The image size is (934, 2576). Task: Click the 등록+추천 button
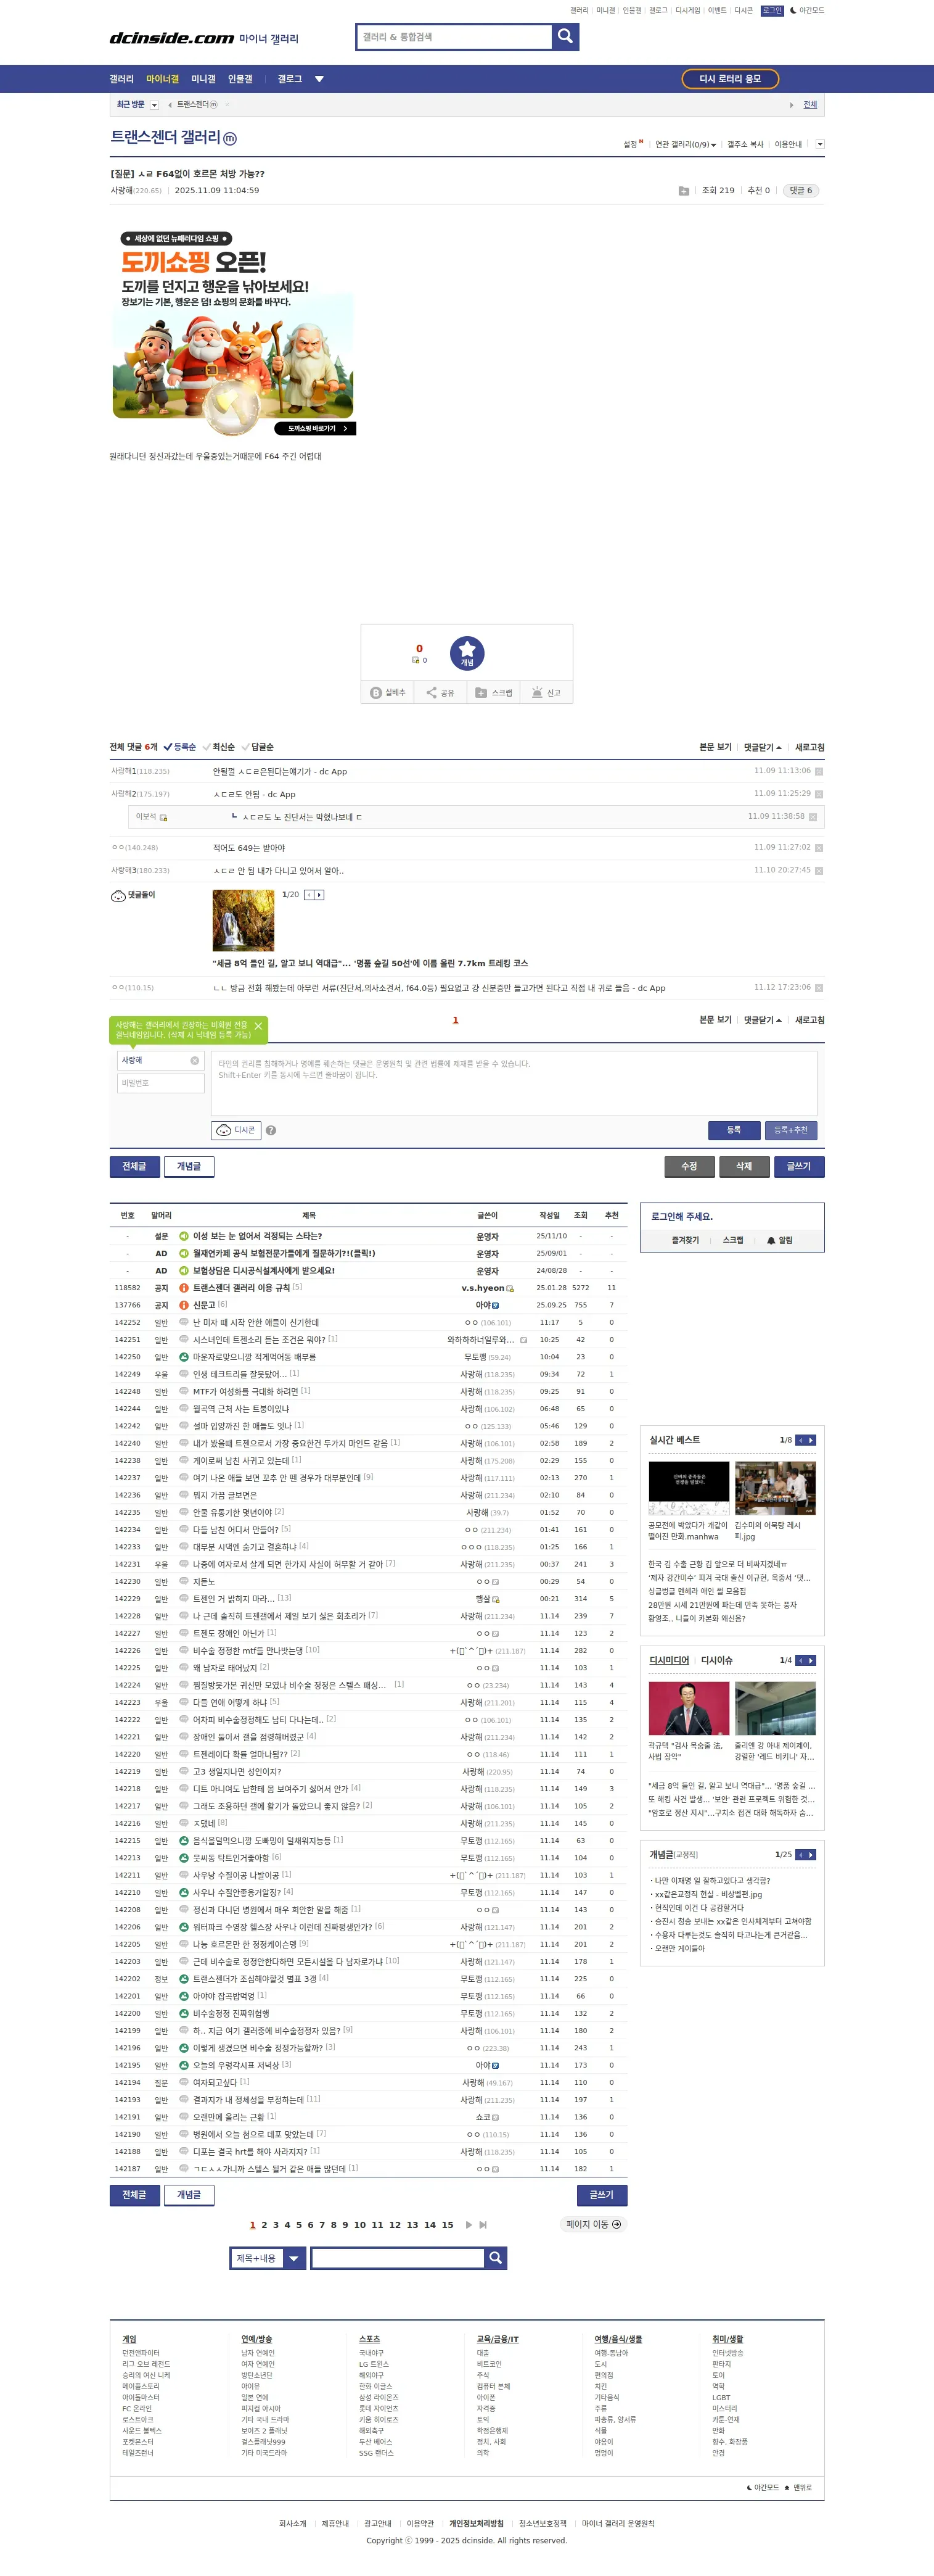point(791,1130)
